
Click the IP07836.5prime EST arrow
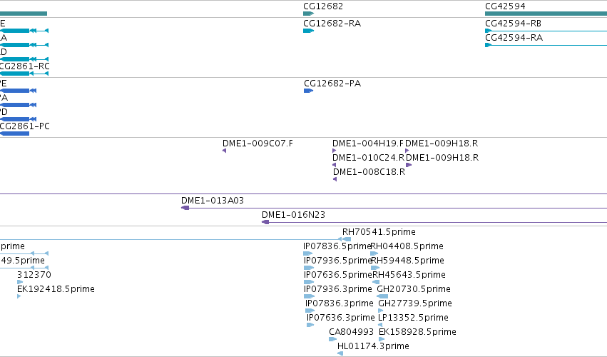[307, 253]
